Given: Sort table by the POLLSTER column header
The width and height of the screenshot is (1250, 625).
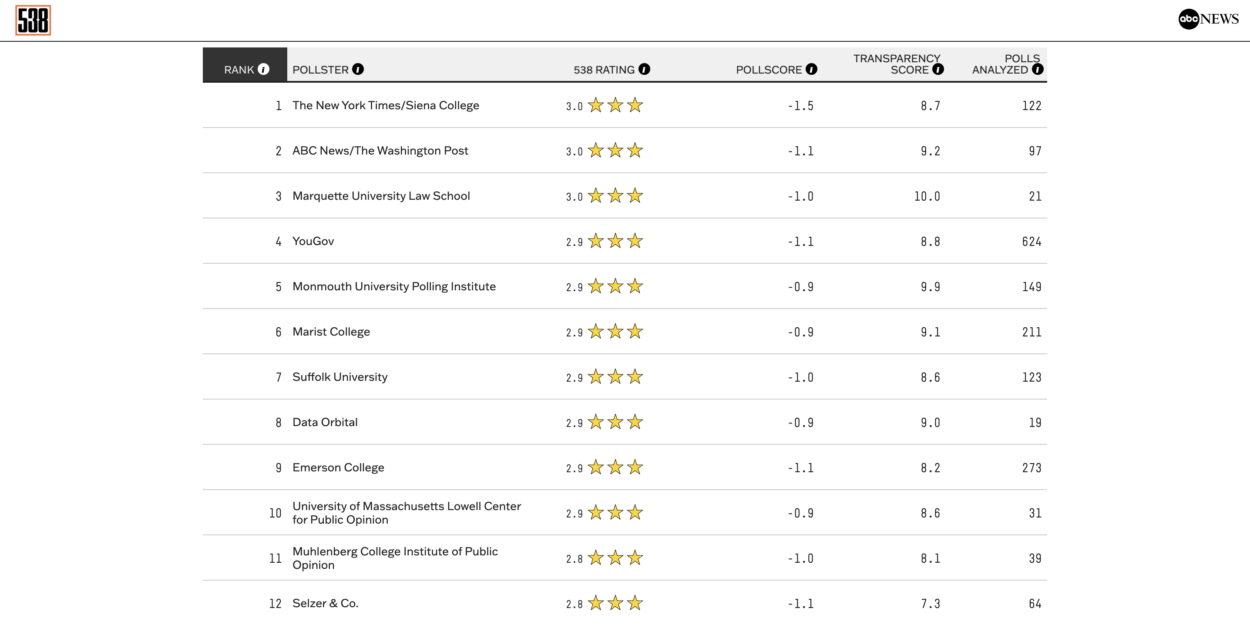Looking at the screenshot, I should click(x=320, y=69).
